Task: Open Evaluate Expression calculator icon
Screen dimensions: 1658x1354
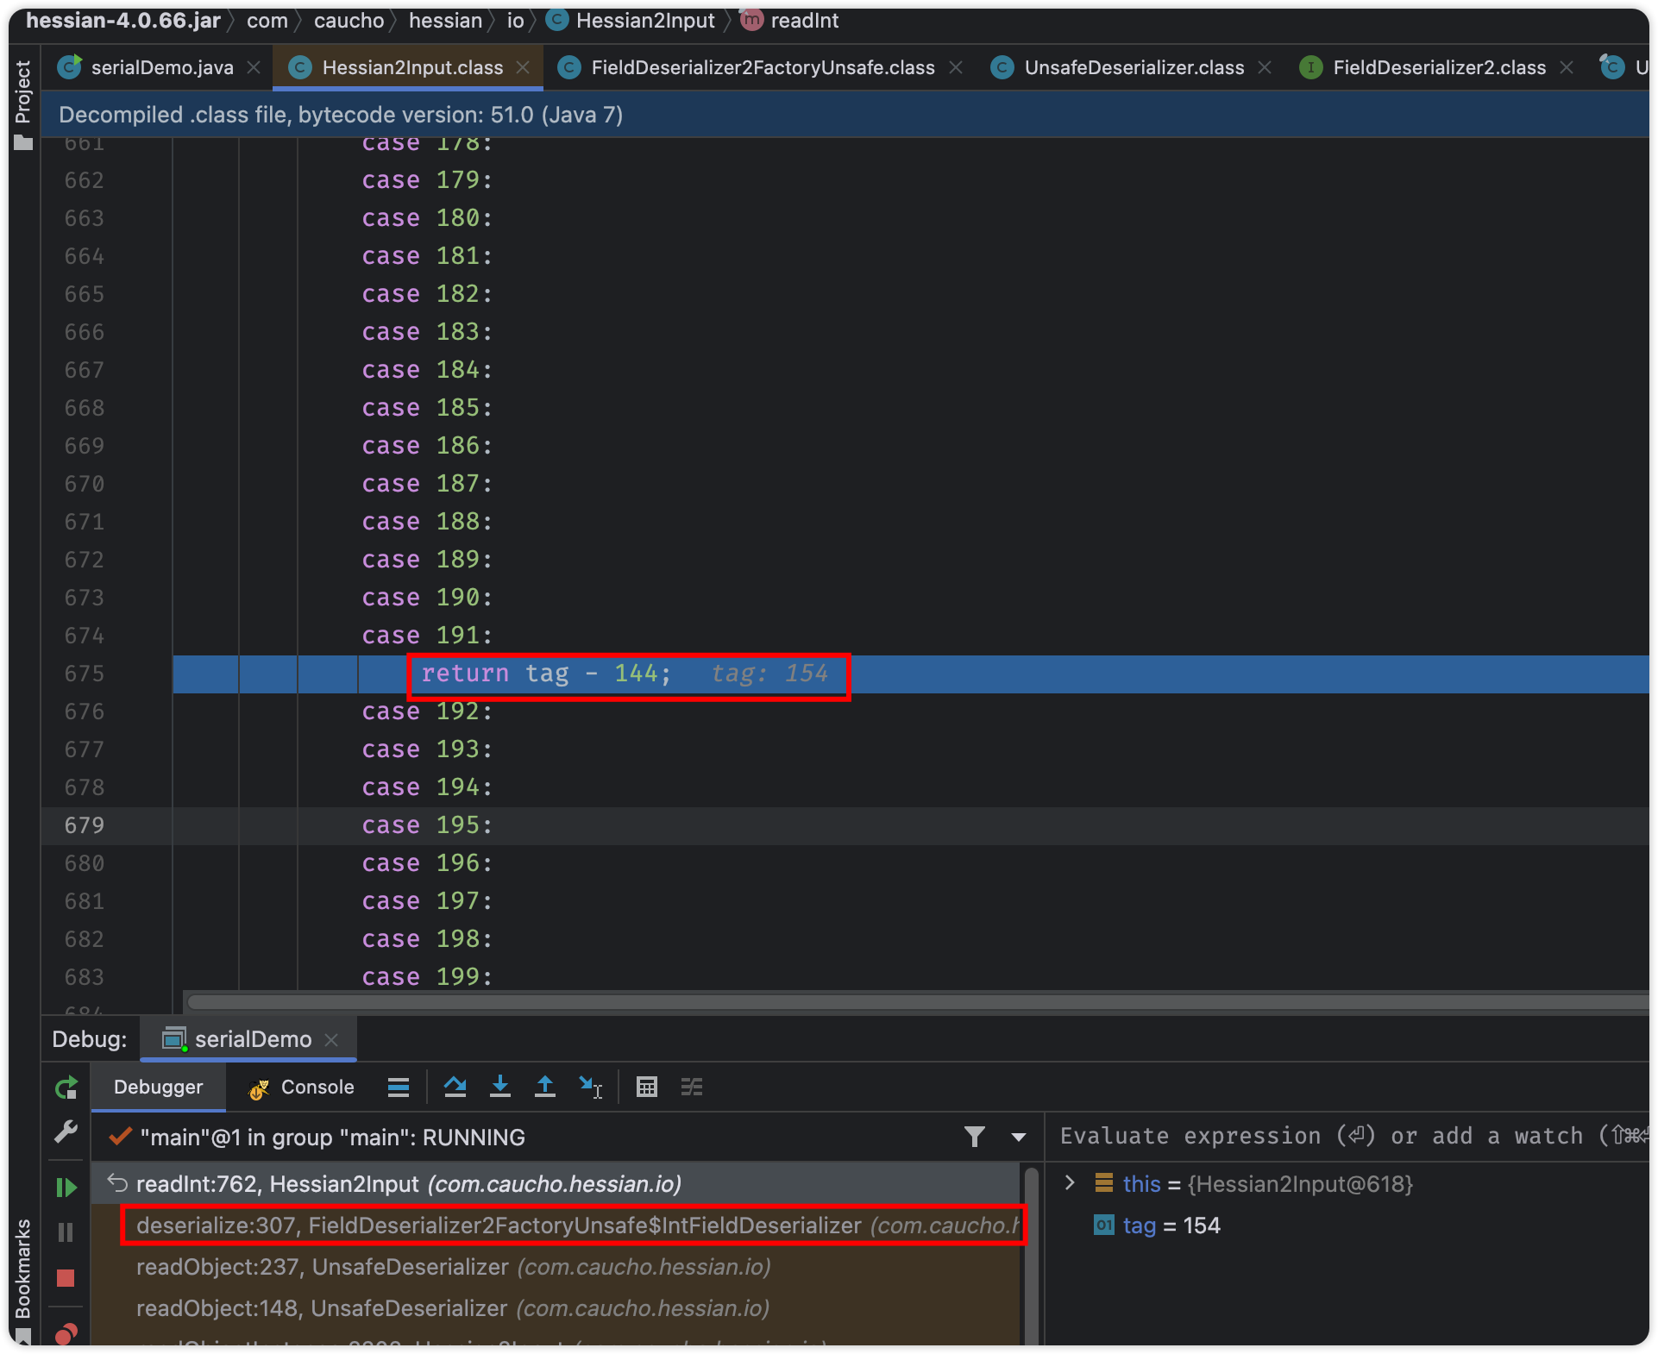Action: pos(647,1087)
